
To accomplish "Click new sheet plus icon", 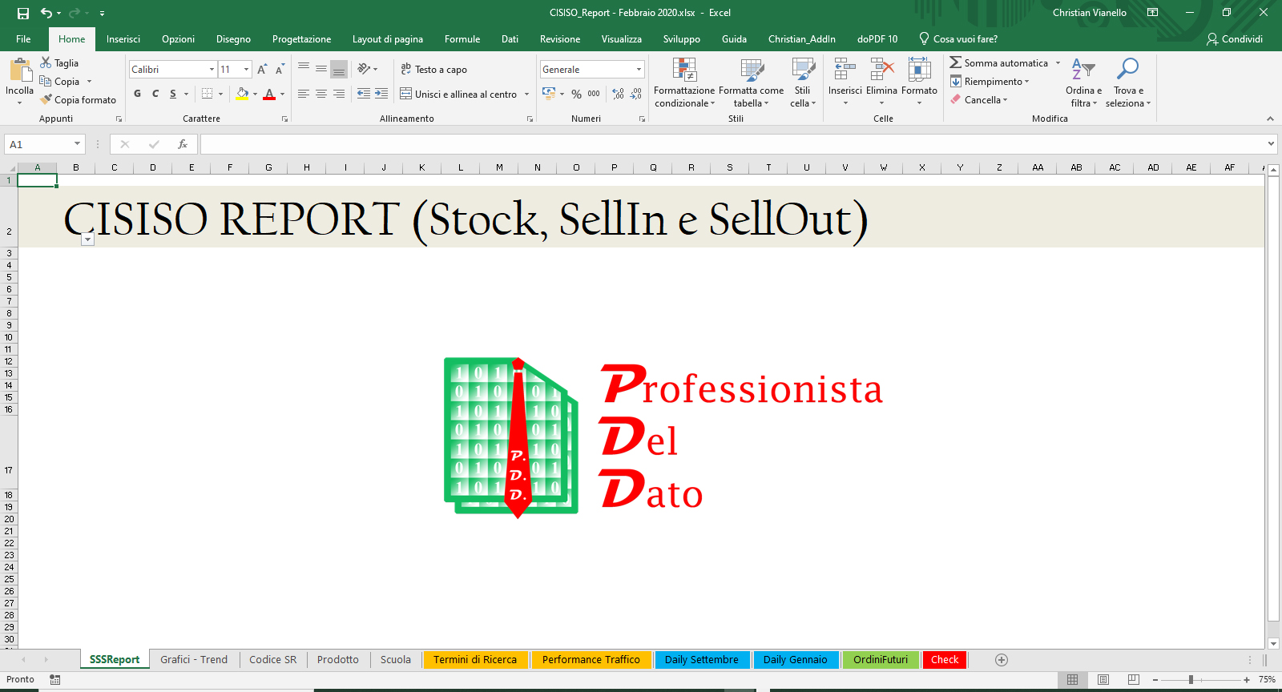I will [1002, 660].
